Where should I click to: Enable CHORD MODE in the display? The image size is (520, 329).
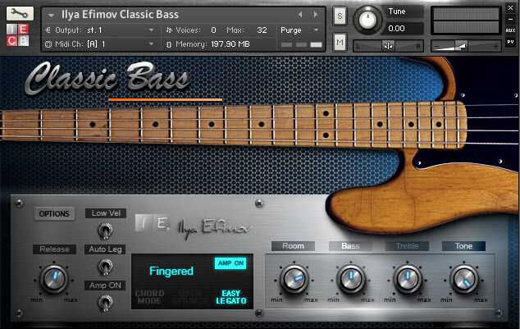tap(149, 297)
